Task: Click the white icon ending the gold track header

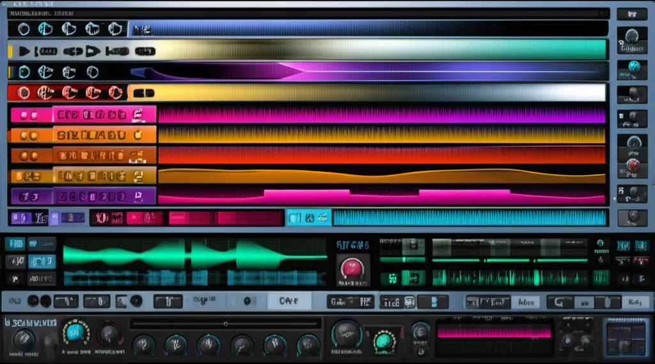Action: [138, 176]
